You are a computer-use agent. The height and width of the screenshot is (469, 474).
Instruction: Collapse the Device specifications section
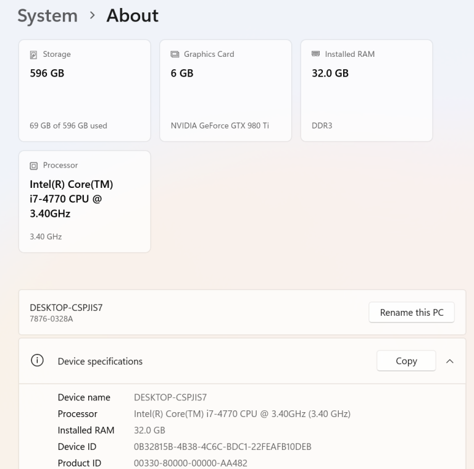[x=449, y=361]
